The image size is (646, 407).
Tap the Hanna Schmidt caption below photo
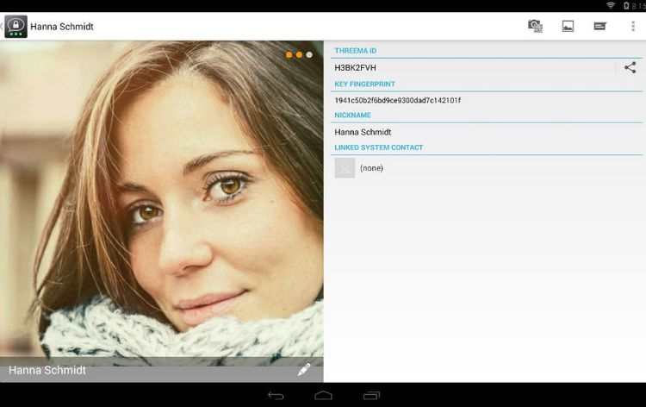[x=47, y=370]
